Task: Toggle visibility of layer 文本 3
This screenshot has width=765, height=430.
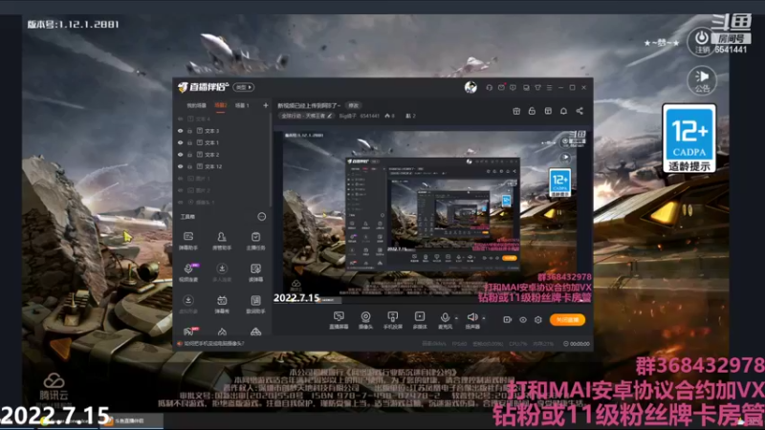Action: point(181,131)
